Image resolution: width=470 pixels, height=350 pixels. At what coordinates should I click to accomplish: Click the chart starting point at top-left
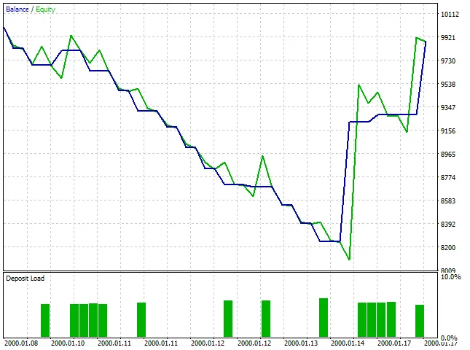[x=4, y=28]
